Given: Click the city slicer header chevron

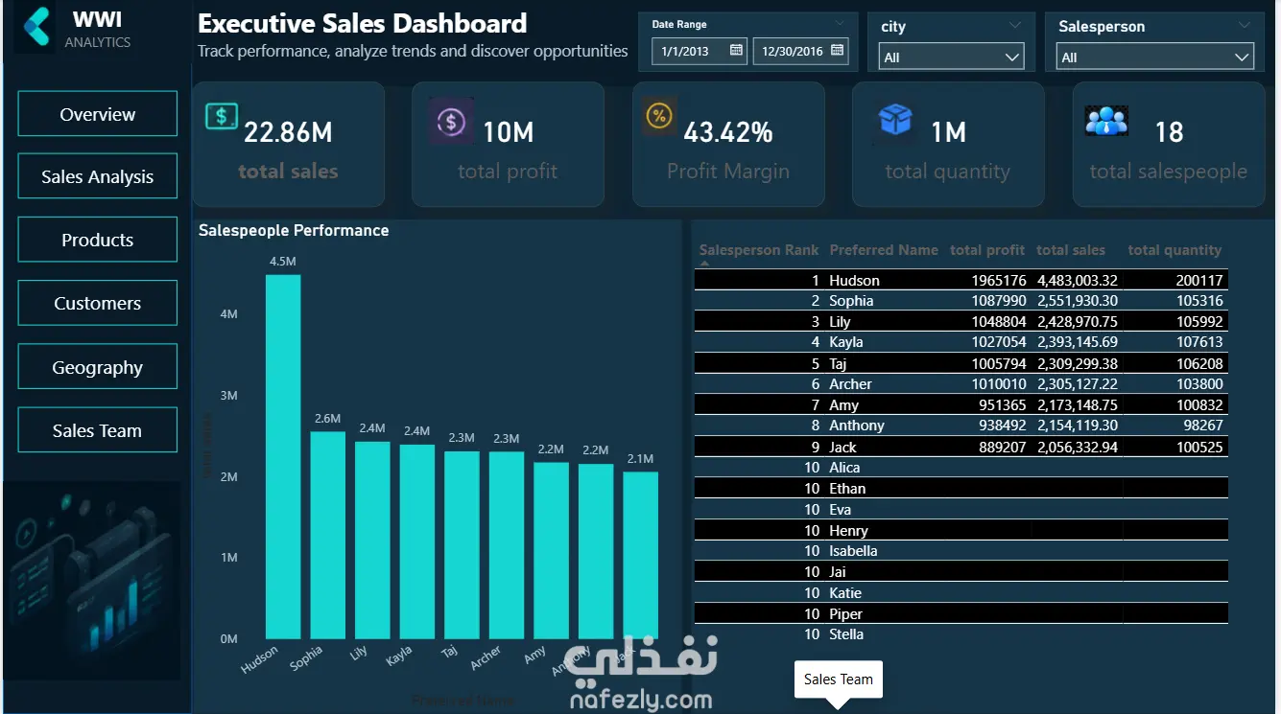Looking at the screenshot, I should pyautogui.click(x=1015, y=26).
